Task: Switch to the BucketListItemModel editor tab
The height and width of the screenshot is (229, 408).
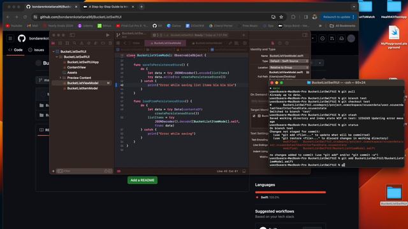Action: 207,43
